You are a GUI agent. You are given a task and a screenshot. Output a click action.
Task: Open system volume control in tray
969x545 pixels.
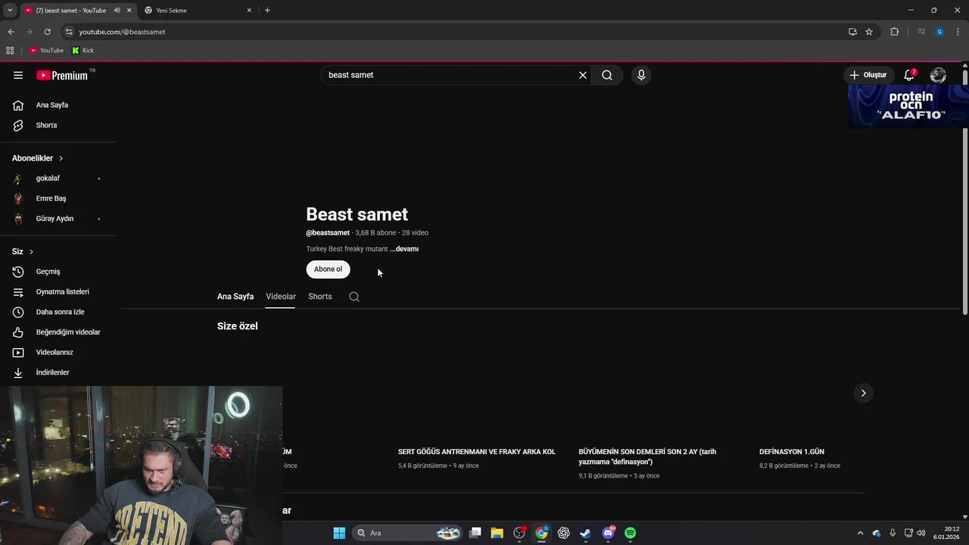tap(921, 533)
